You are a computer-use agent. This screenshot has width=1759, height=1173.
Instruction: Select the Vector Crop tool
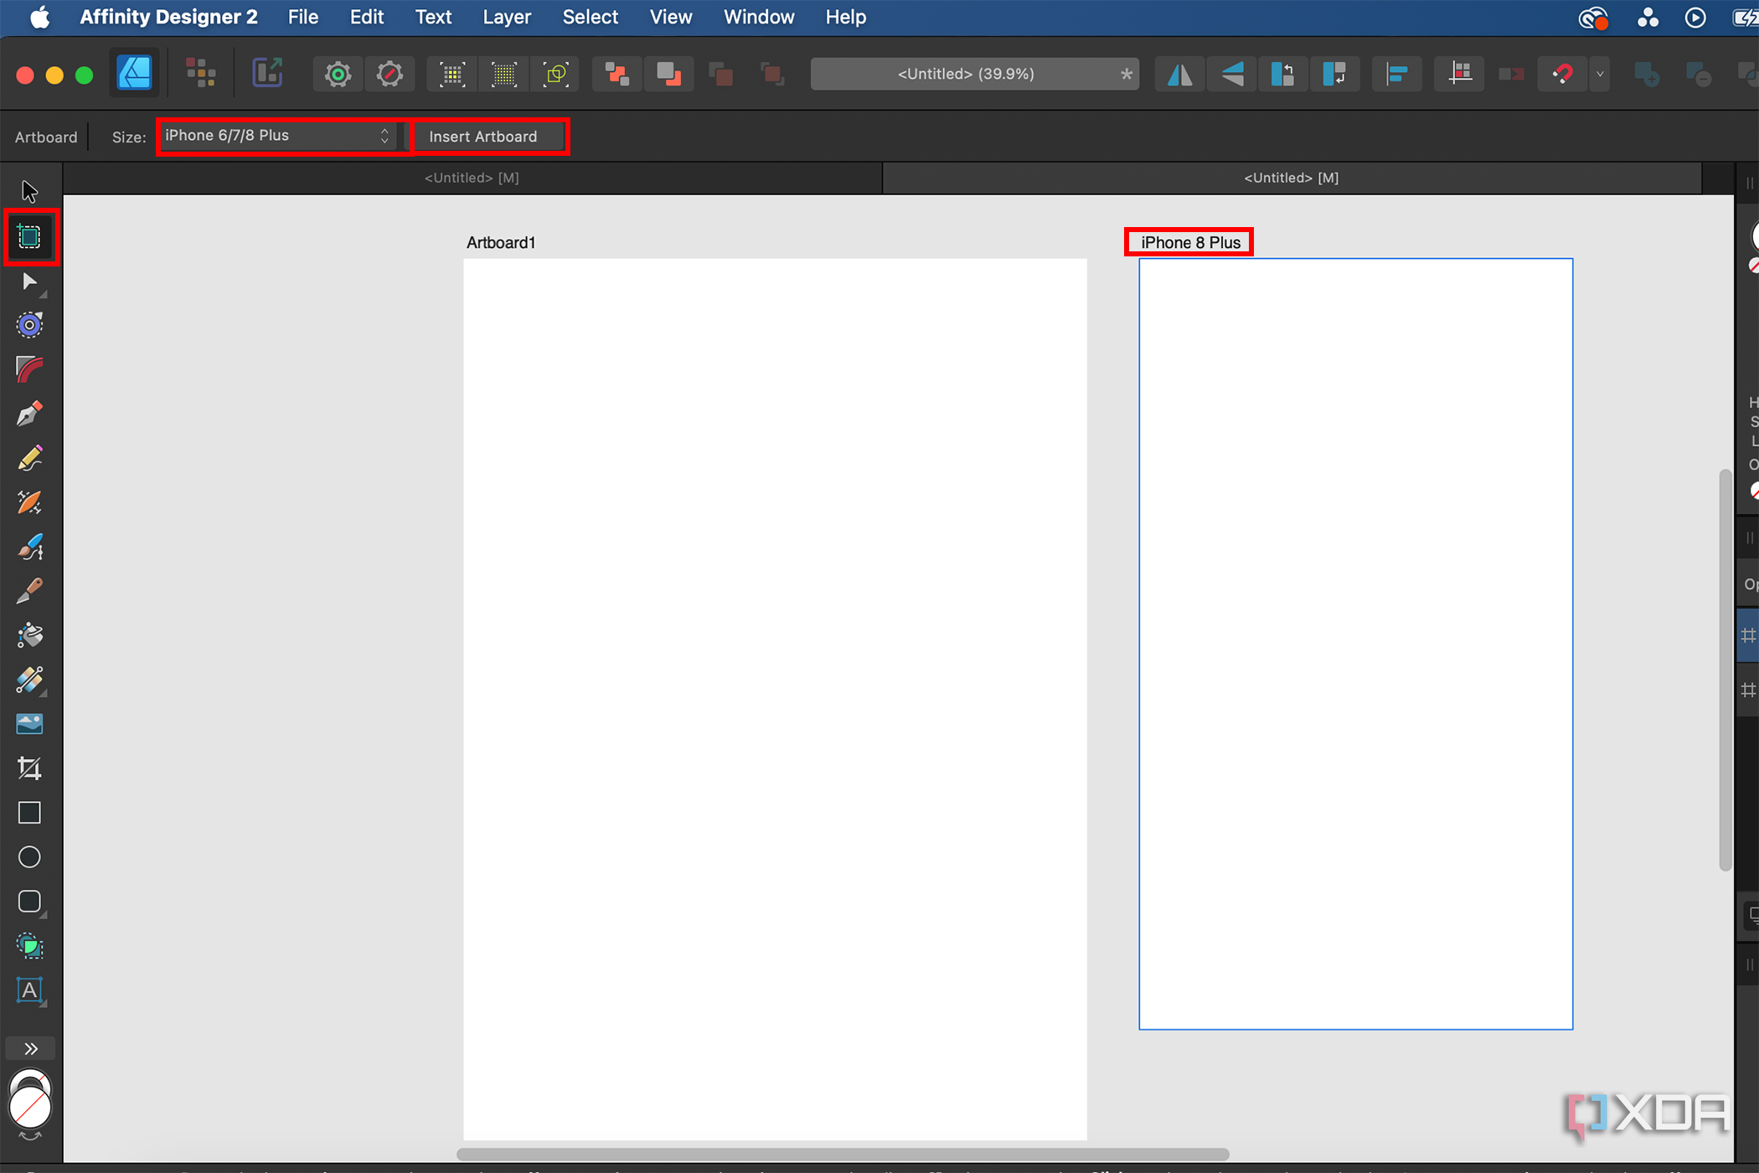coord(29,768)
